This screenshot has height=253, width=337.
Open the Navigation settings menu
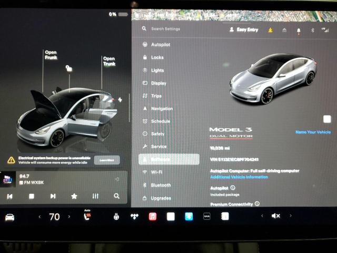[x=158, y=109]
